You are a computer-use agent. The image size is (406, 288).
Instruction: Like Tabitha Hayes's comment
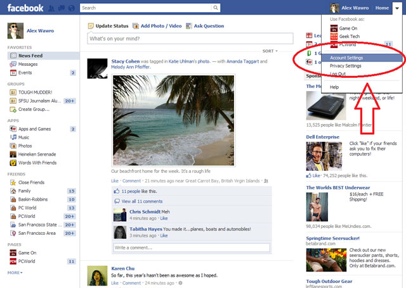(x=164, y=235)
